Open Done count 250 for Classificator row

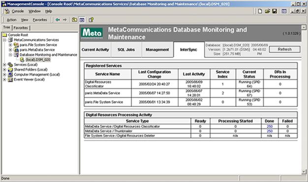click(270, 127)
